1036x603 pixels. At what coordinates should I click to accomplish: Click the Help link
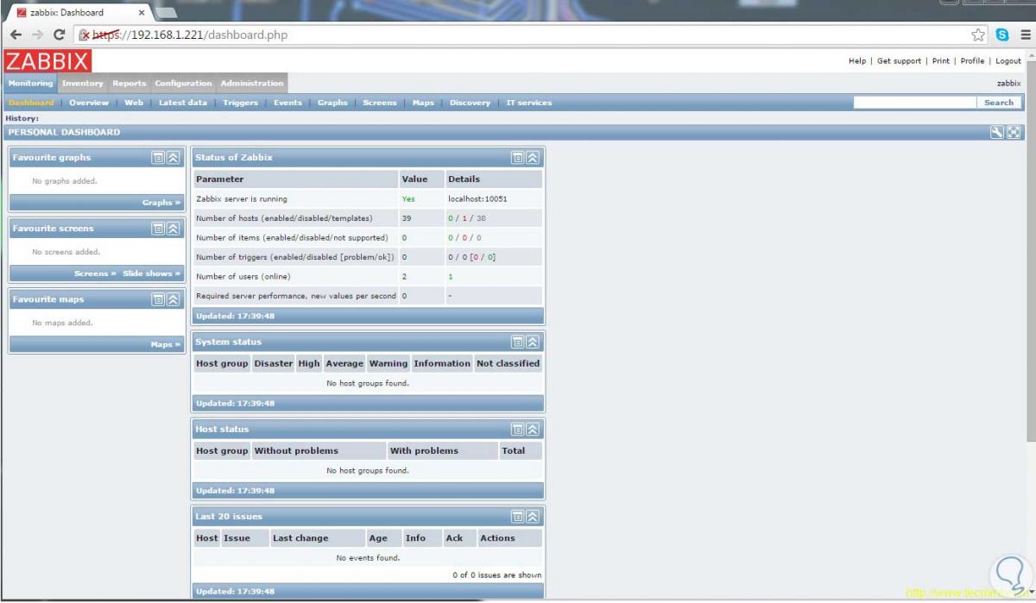coord(857,61)
